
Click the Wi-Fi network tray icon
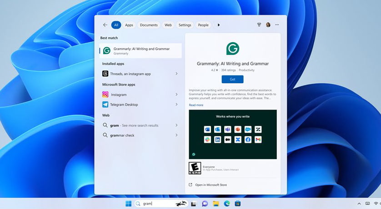(x=376, y=204)
